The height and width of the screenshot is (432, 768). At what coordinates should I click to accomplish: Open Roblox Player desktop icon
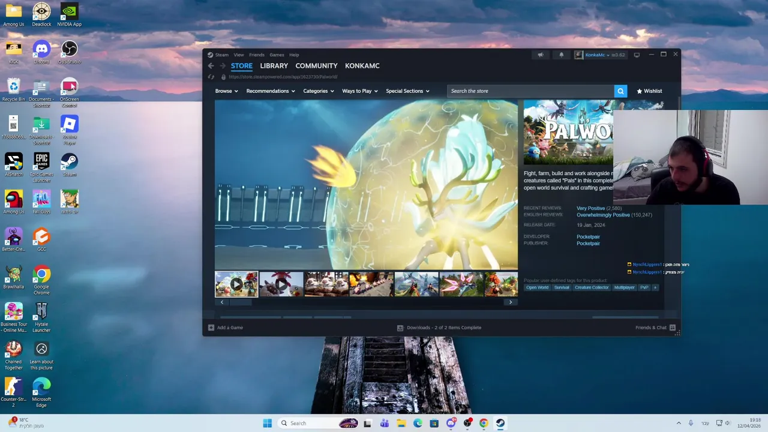[x=70, y=130]
